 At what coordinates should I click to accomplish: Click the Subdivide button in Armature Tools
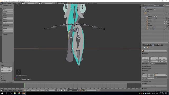click(x=8, y=19)
